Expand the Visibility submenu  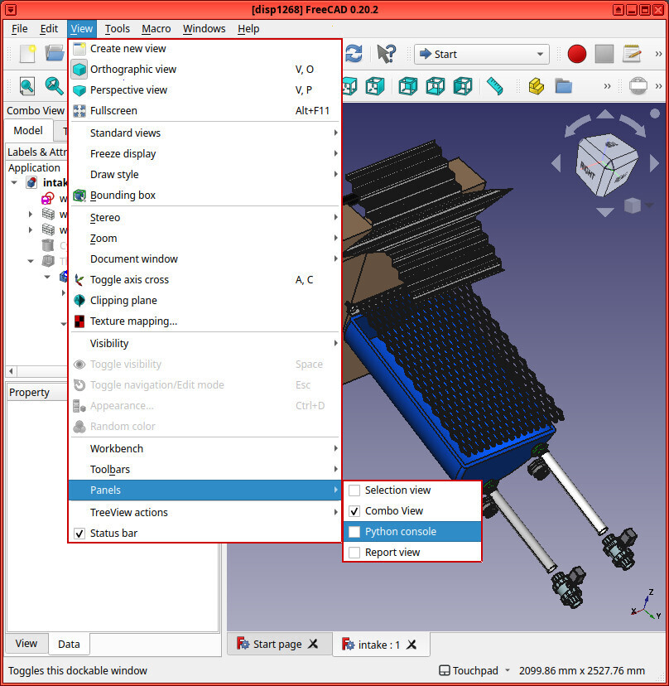(x=205, y=344)
